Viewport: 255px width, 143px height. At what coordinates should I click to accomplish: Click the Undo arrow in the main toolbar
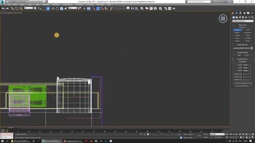pyautogui.click(x=3, y=8)
